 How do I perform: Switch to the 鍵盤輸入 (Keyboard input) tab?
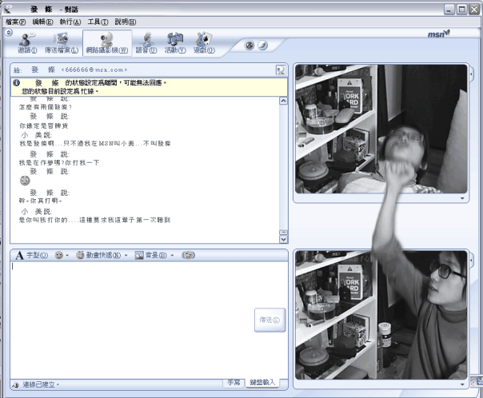pos(261,383)
